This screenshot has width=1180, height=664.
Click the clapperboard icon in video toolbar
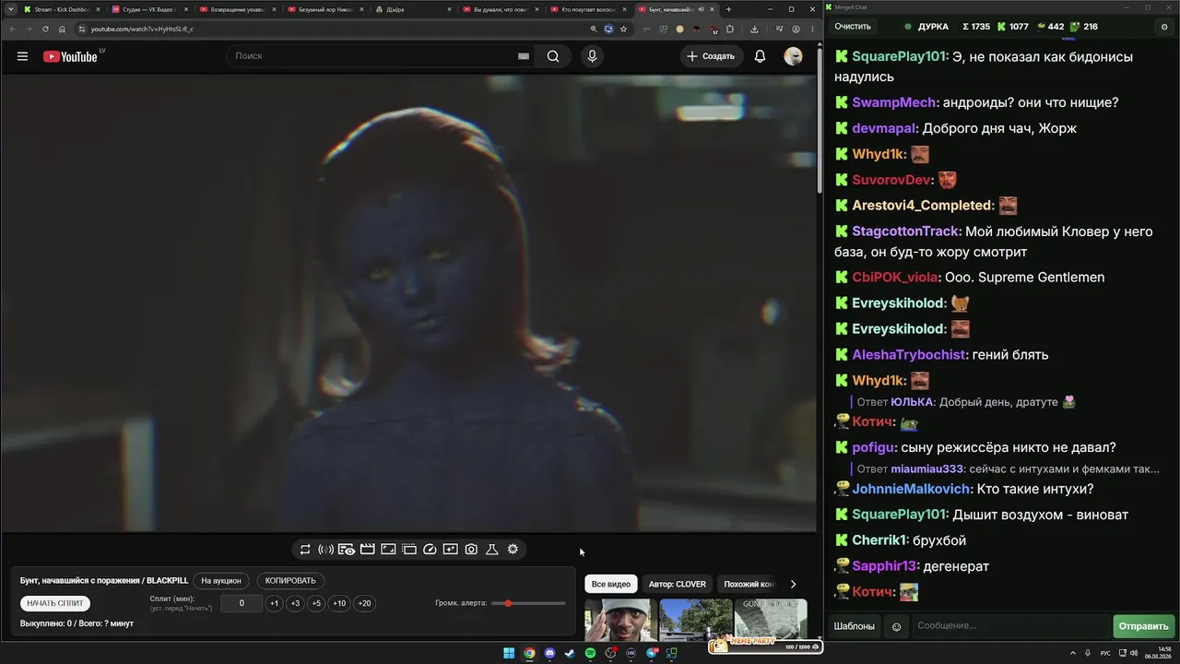pos(367,550)
